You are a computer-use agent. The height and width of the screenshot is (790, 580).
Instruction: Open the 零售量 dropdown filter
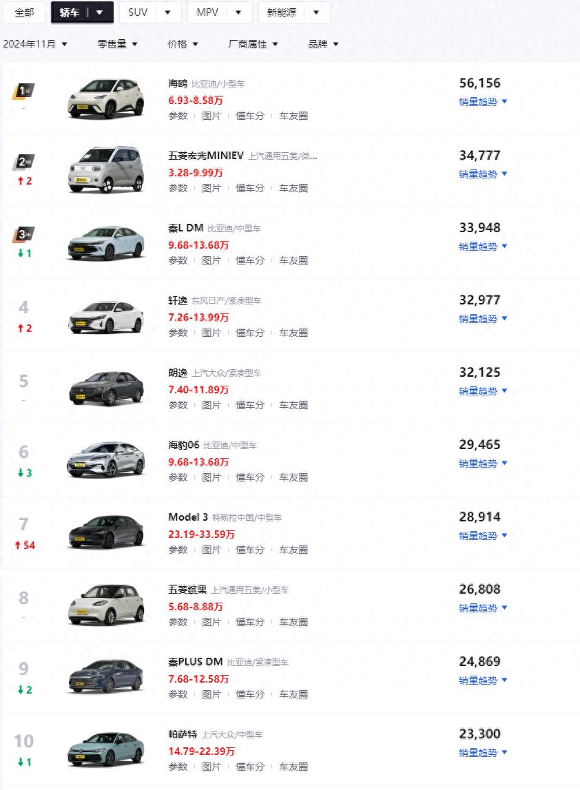117,44
